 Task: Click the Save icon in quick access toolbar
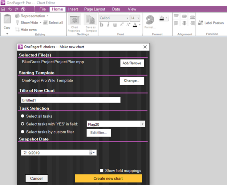click(x=3, y=9)
